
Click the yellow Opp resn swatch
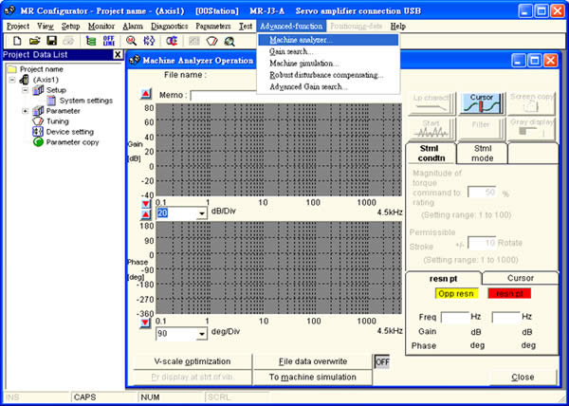pyautogui.click(x=444, y=294)
